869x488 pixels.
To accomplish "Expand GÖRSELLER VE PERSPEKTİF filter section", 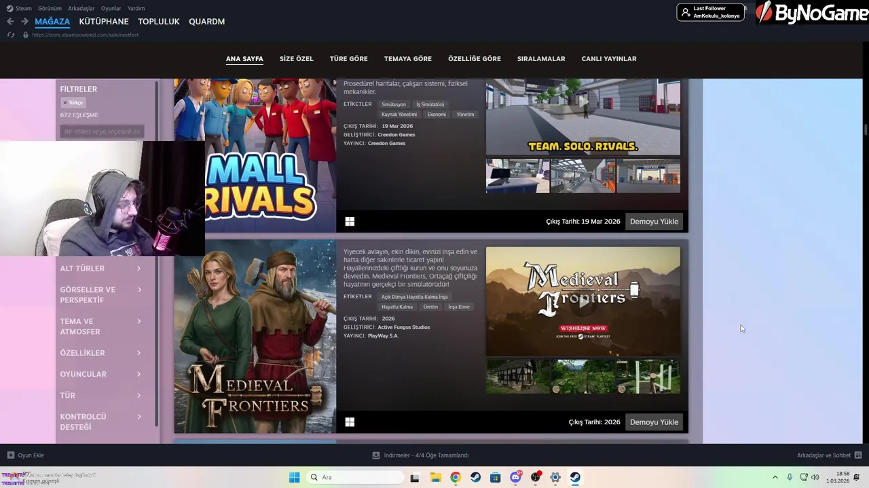I will point(100,295).
